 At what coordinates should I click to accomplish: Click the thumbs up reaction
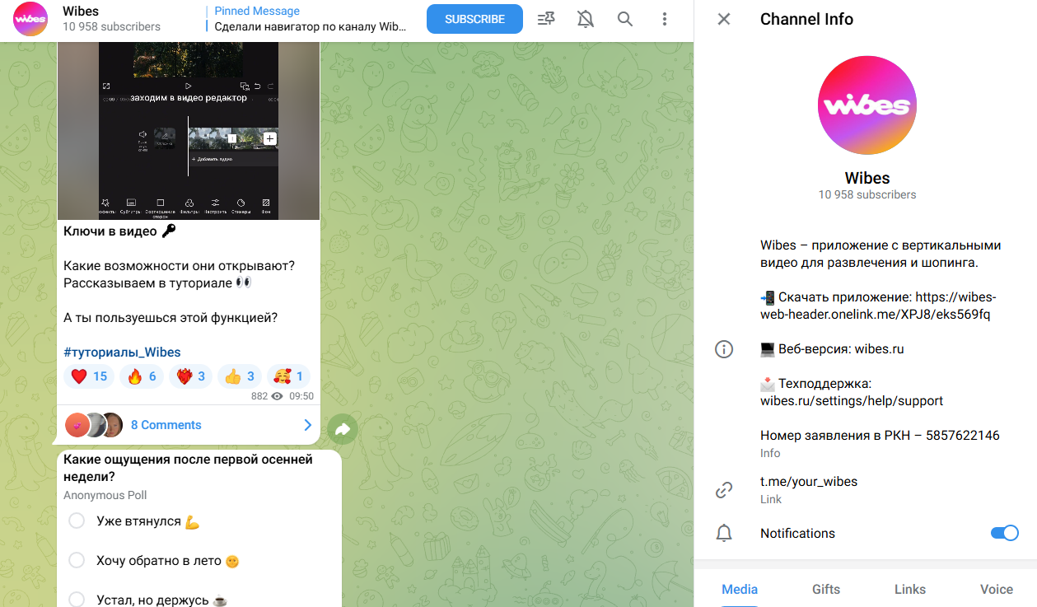click(240, 376)
